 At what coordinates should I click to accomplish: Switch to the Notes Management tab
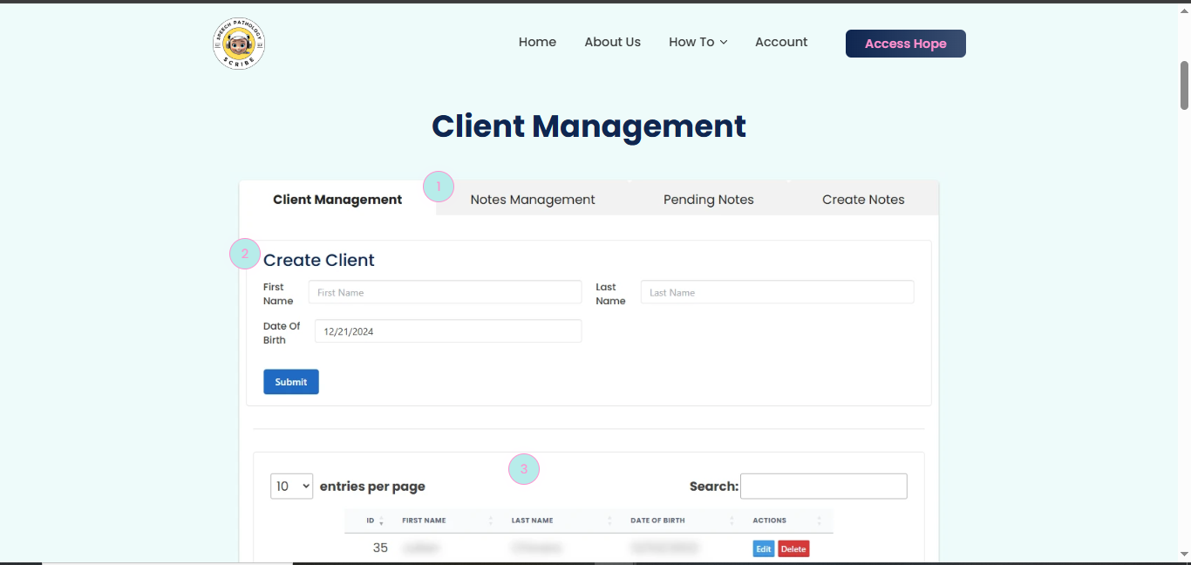(x=533, y=200)
